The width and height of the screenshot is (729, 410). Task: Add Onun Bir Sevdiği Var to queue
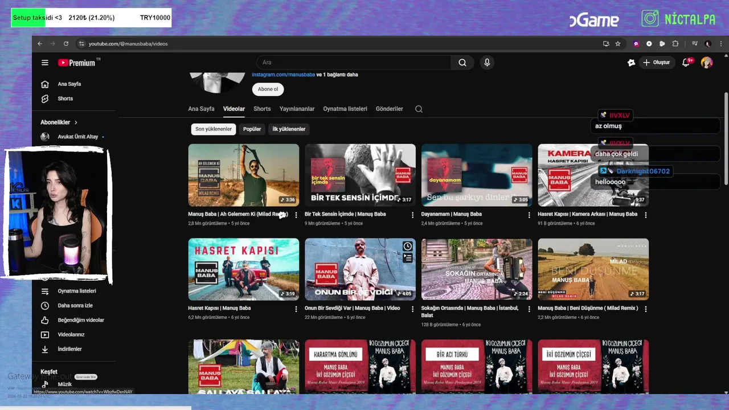point(408,258)
